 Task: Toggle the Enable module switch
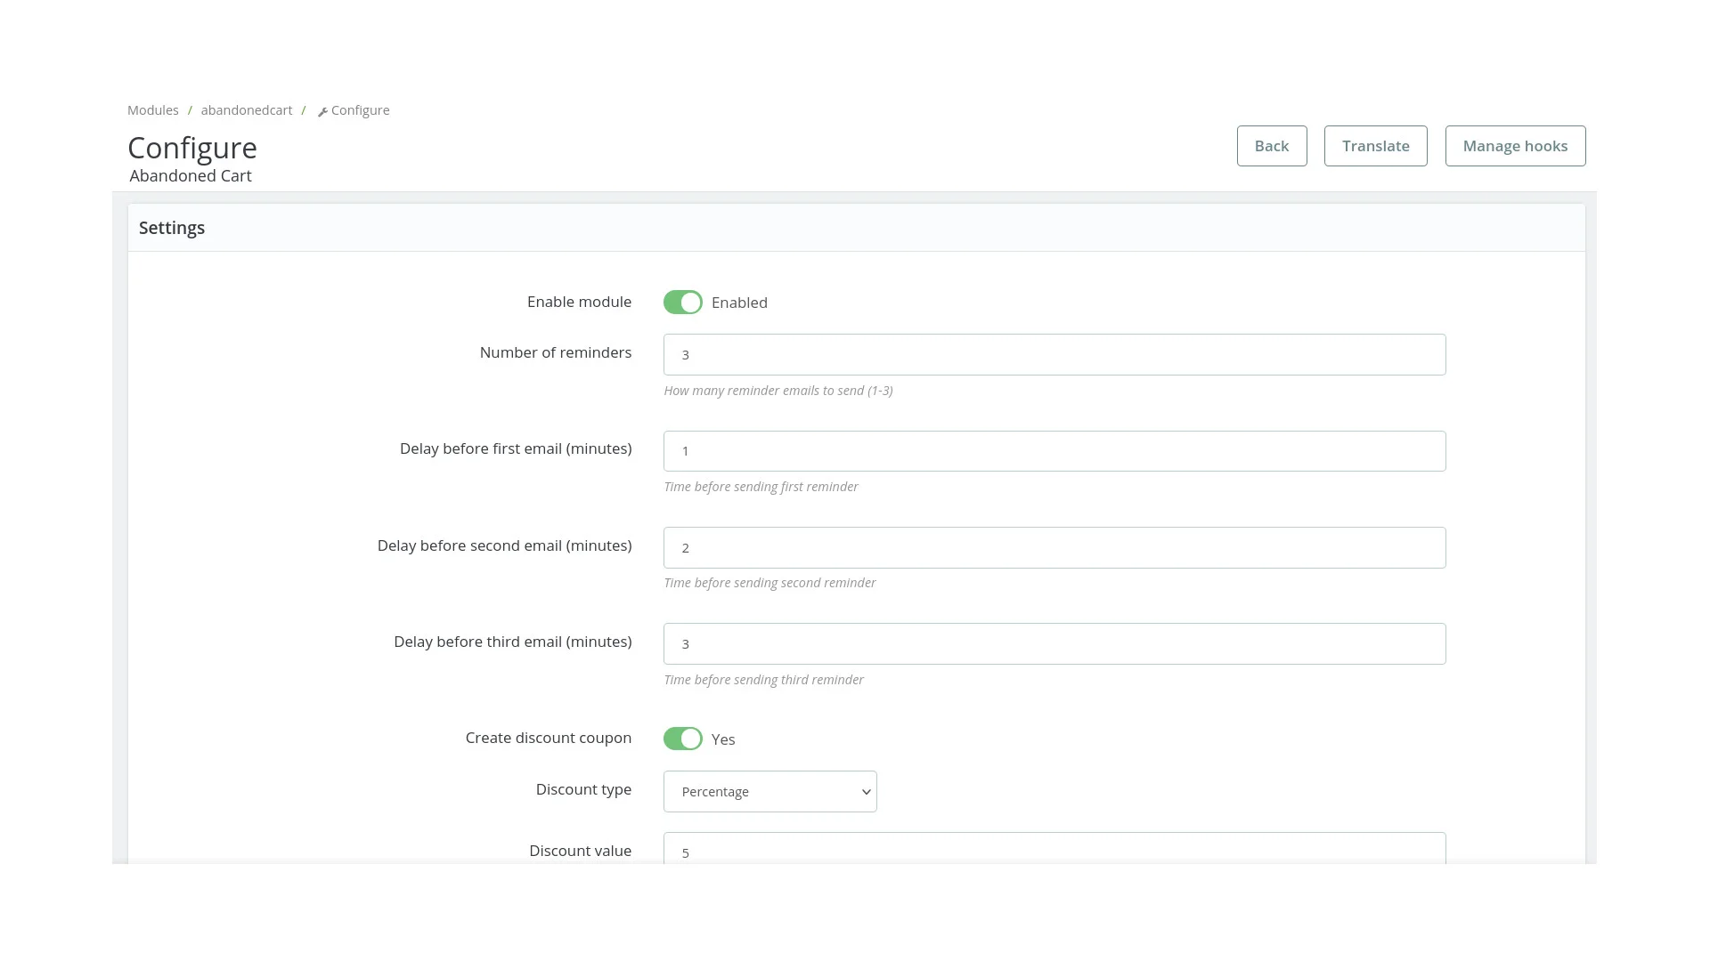[682, 303]
